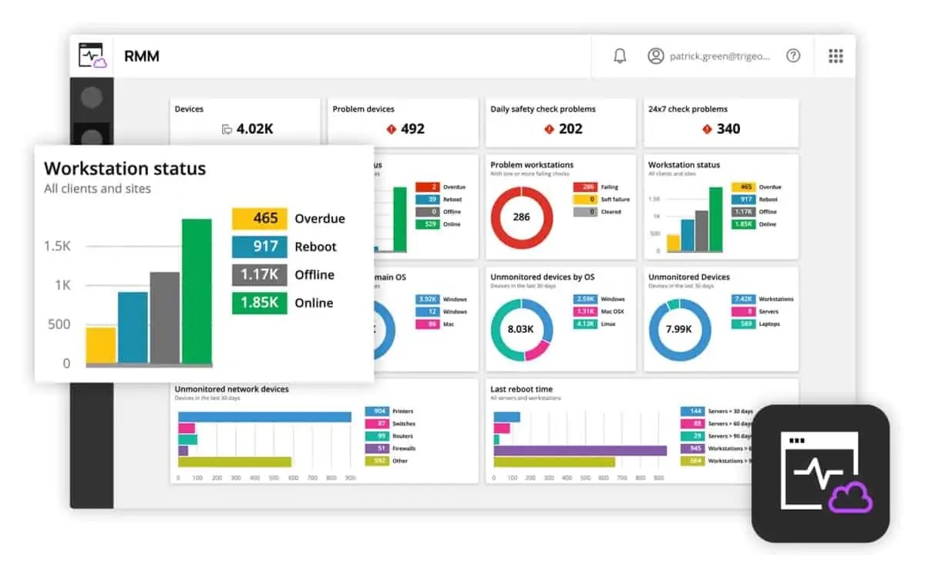Viewport: 925px width, 578px height.
Task: Open the app launcher grid icon
Action: coord(835,55)
